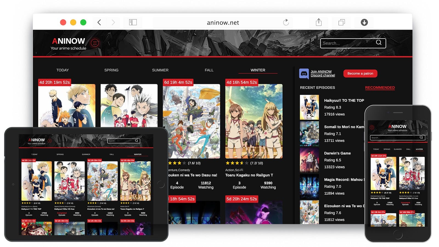Open the ANINOW hamburger menu icon in the browser window

pyautogui.click(x=95, y=43)
